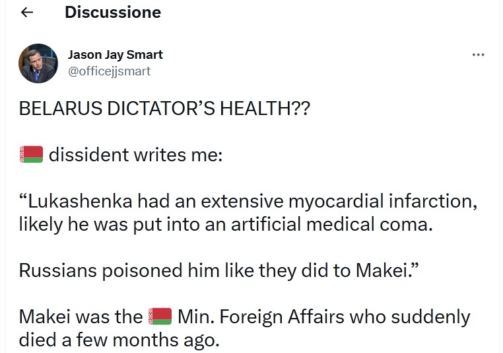
Task: Click the back arrow beside Discussione
Action: (x=28, y=13)
